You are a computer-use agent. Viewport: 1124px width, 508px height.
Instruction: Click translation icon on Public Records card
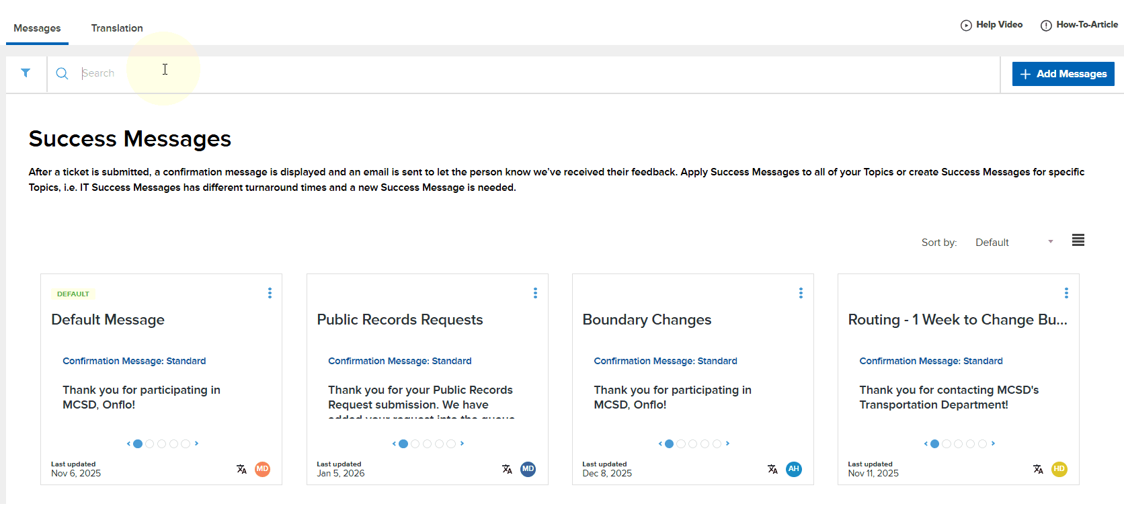tap(507, 469)
